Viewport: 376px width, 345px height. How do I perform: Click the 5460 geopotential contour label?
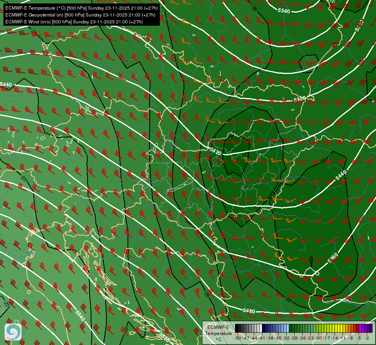(x=333, y=258)
